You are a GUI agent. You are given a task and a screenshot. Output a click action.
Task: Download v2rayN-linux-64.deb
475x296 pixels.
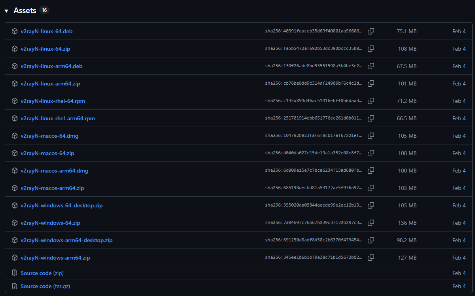pyautogui.click(x=47, y=31)
